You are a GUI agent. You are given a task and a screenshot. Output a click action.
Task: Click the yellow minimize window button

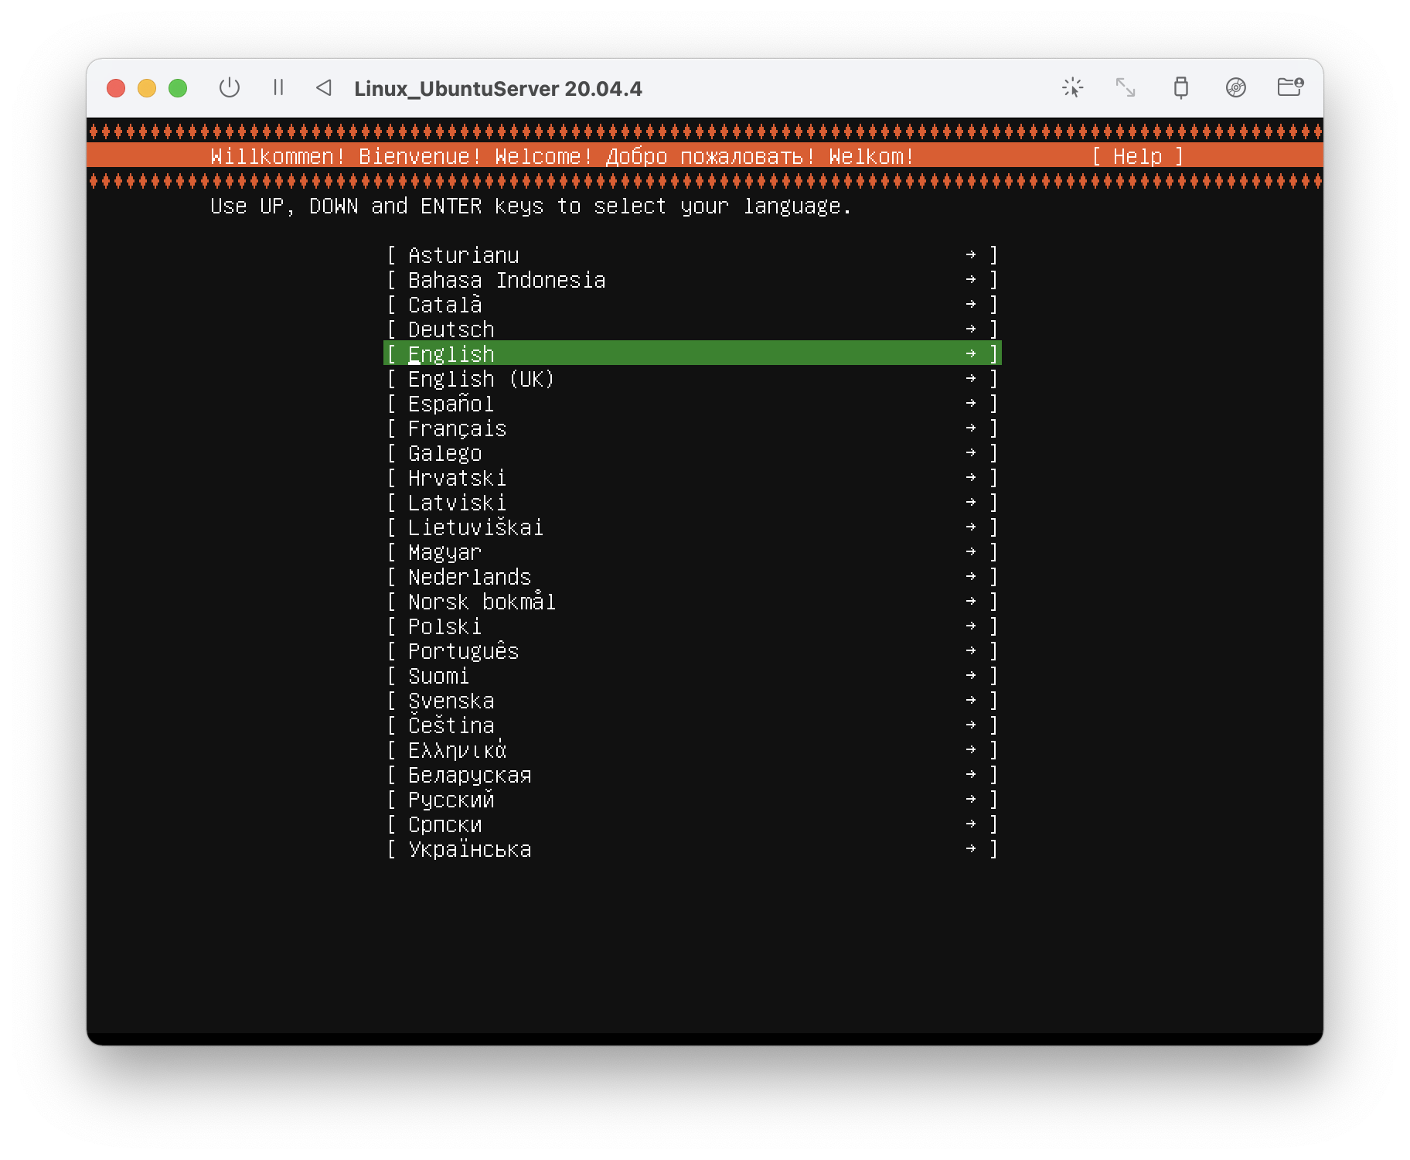147,88
